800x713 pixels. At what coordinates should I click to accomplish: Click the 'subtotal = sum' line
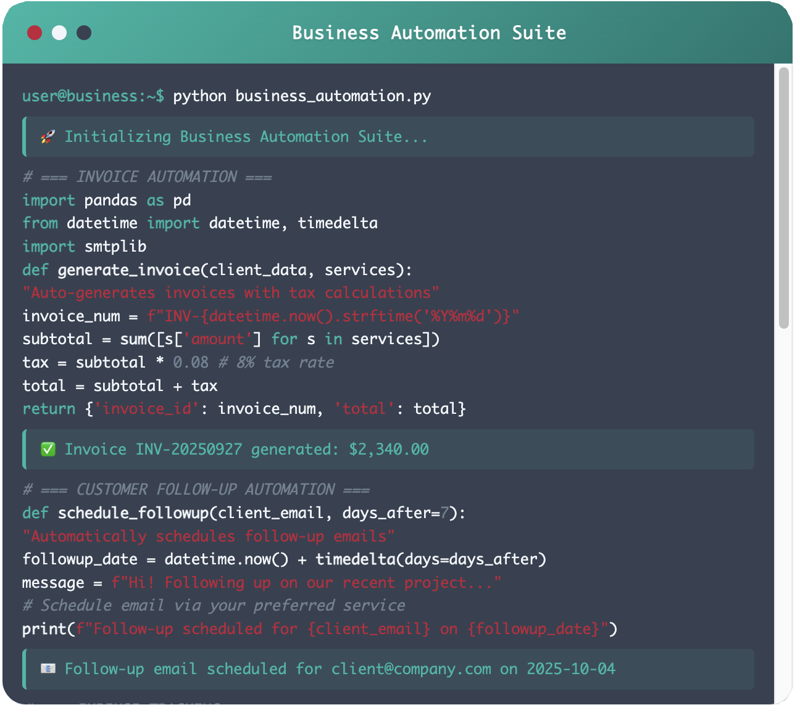[x=231, y=339]
